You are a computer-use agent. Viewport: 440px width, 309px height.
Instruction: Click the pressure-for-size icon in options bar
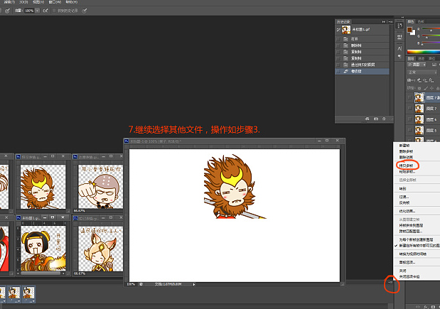tap(84, 11)
